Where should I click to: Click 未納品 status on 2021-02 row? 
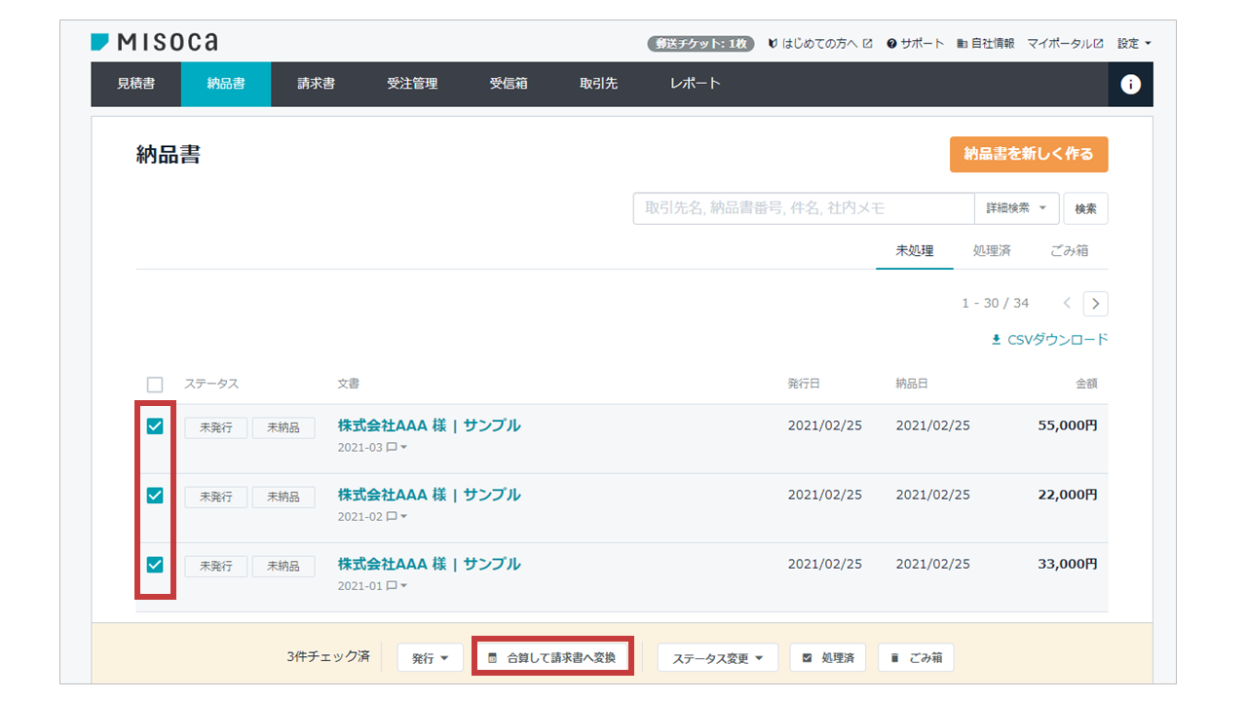coord(283,497)
